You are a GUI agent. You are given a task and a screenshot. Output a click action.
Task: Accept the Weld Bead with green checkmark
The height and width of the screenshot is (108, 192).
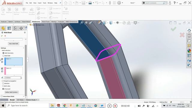[2, 36]
